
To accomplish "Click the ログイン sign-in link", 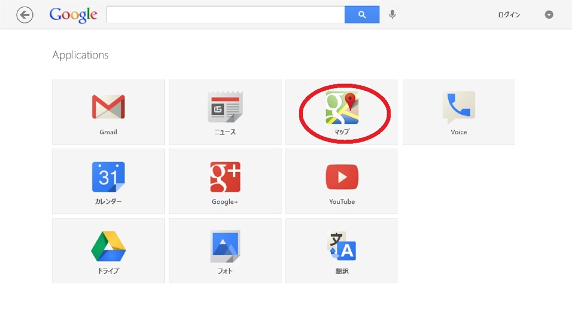I will tap(509, 14).
